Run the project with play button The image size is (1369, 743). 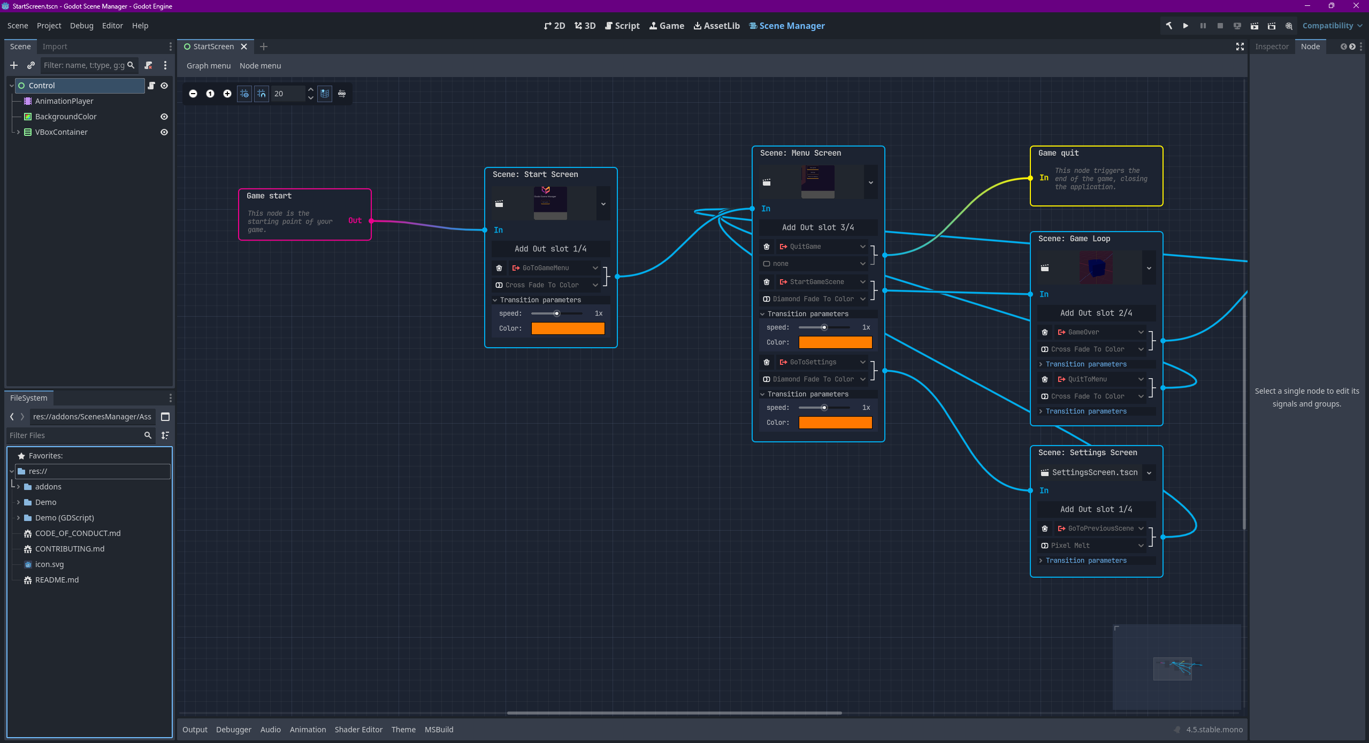[1186, 26]
